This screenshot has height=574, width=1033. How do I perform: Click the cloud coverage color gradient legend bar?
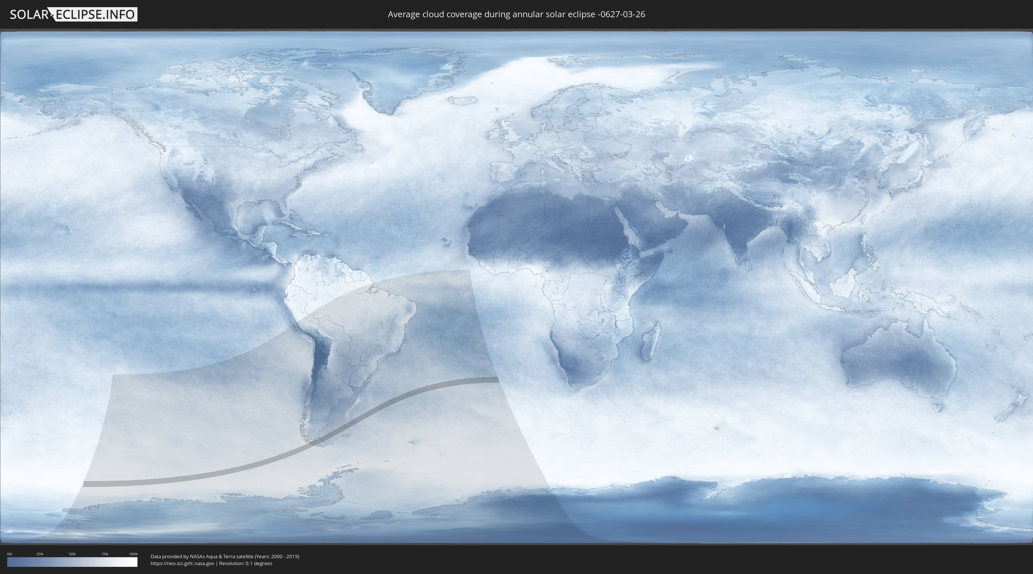pyautogui.click(x=72, y=562)
